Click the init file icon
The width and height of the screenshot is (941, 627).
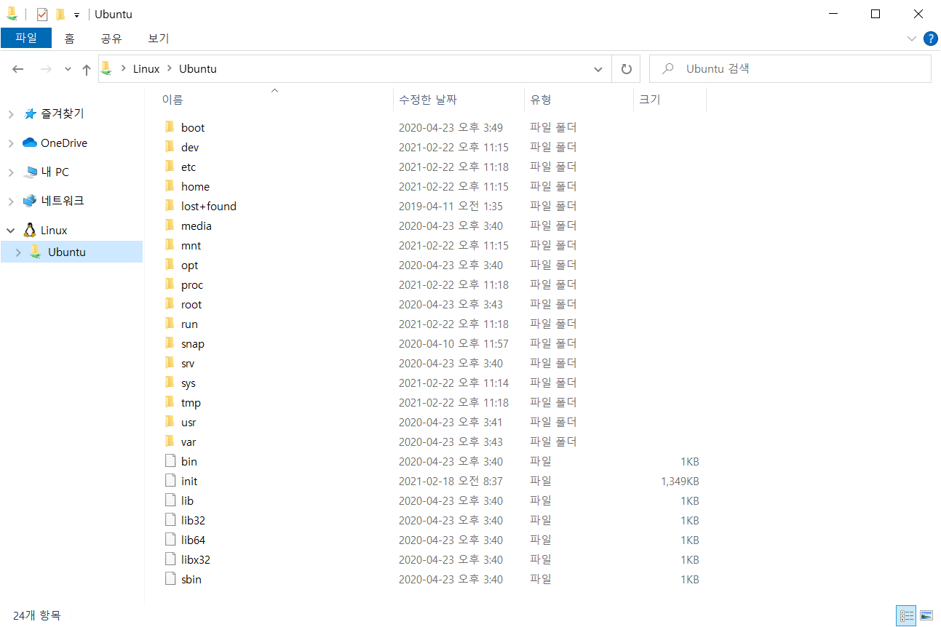170,481
